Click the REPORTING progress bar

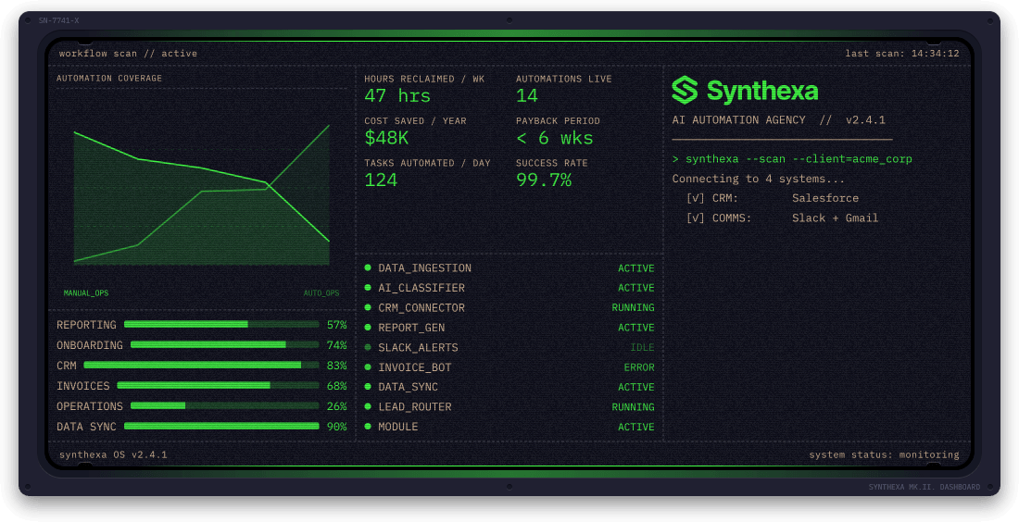click(221, 325)
